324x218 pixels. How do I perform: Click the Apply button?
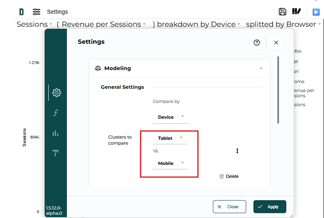270,207
